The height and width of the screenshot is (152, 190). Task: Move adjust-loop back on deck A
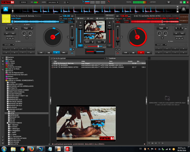[x=7, y=38]
